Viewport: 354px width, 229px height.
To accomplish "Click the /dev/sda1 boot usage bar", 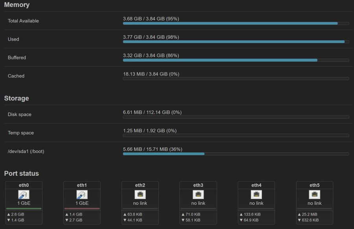I will (236, 154).
